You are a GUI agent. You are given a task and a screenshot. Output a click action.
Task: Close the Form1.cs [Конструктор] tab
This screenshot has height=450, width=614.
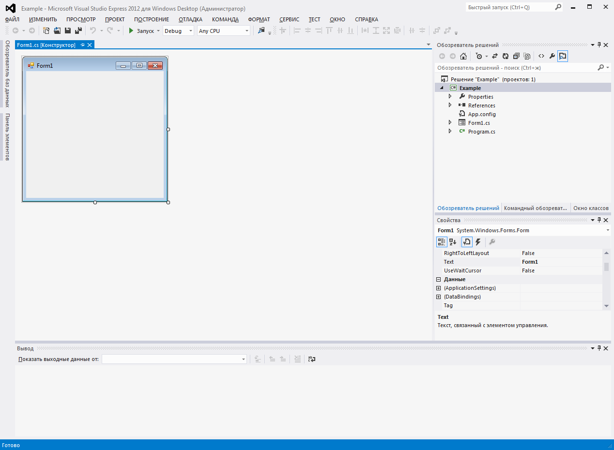[89, 45]
